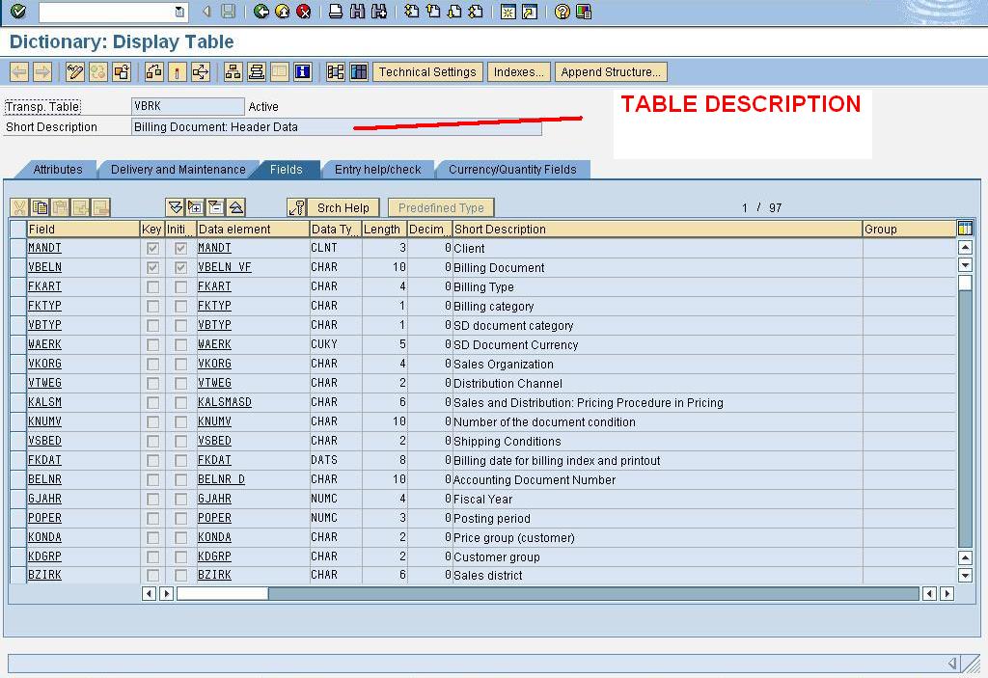The image size is (988, 678).
Task: Click the up-chevron sort icon in the field toolbar
Action: click(x=236, y=206)
